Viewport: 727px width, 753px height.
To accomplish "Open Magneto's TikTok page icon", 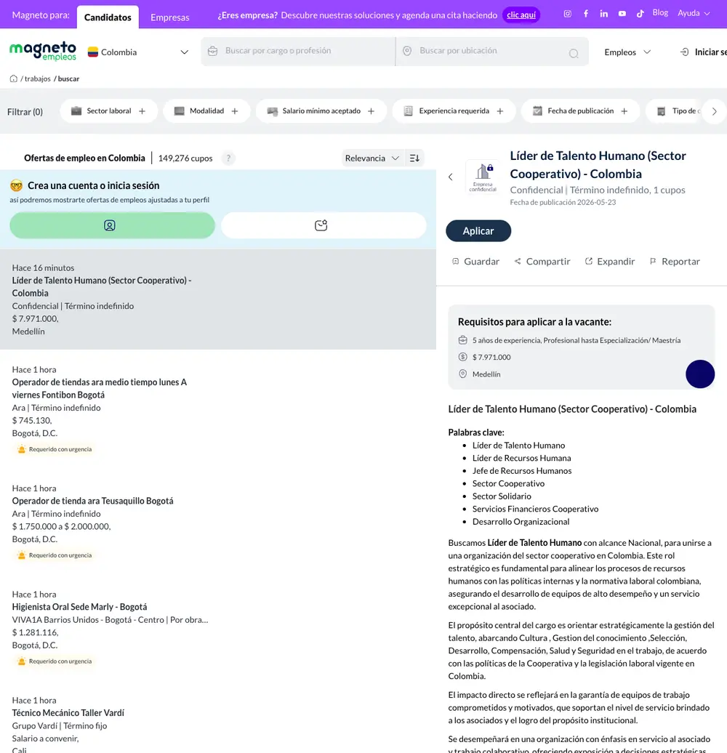I will [640, 13].
